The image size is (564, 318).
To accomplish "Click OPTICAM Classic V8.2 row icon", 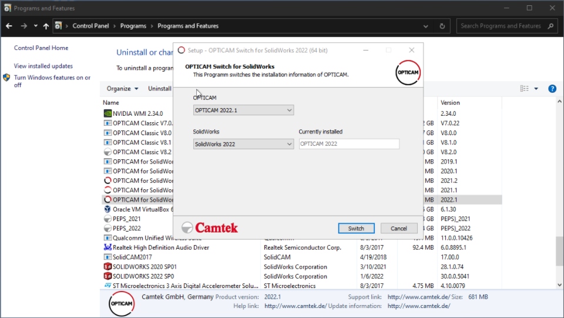I will coord(108,152).
